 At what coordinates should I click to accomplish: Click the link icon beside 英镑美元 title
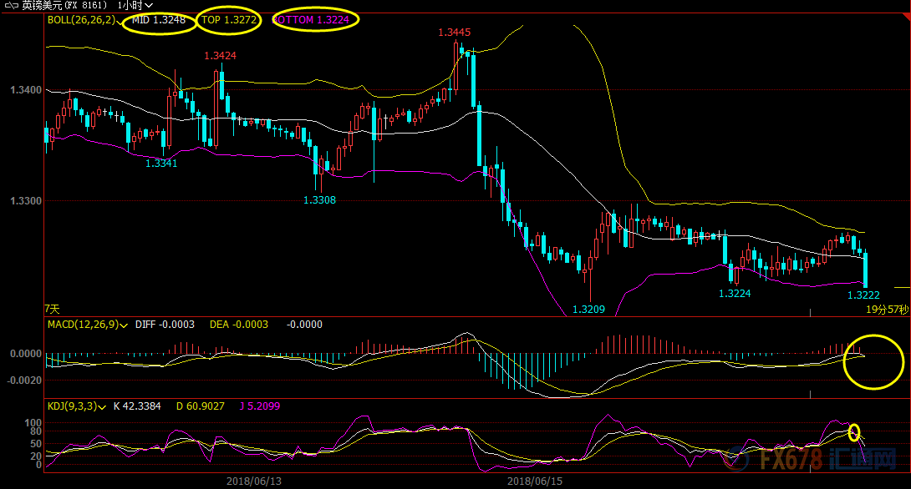[12, 5]
